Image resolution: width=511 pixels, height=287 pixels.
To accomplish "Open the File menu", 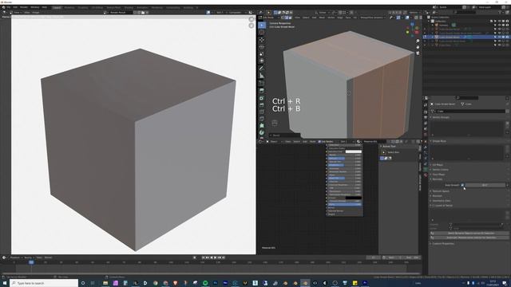I will pos(9,7).
